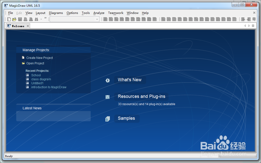Click the icon next to School

(x=27, y=75)
